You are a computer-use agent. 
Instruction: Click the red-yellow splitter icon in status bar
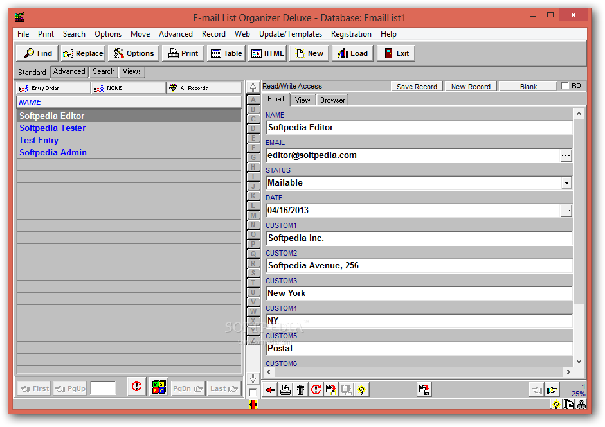pyautogui.click(x=253, y=405)
